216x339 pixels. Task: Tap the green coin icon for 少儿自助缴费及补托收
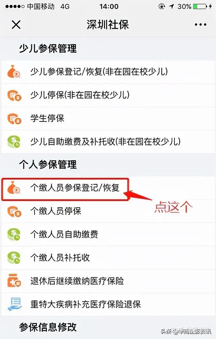[14, 142]
